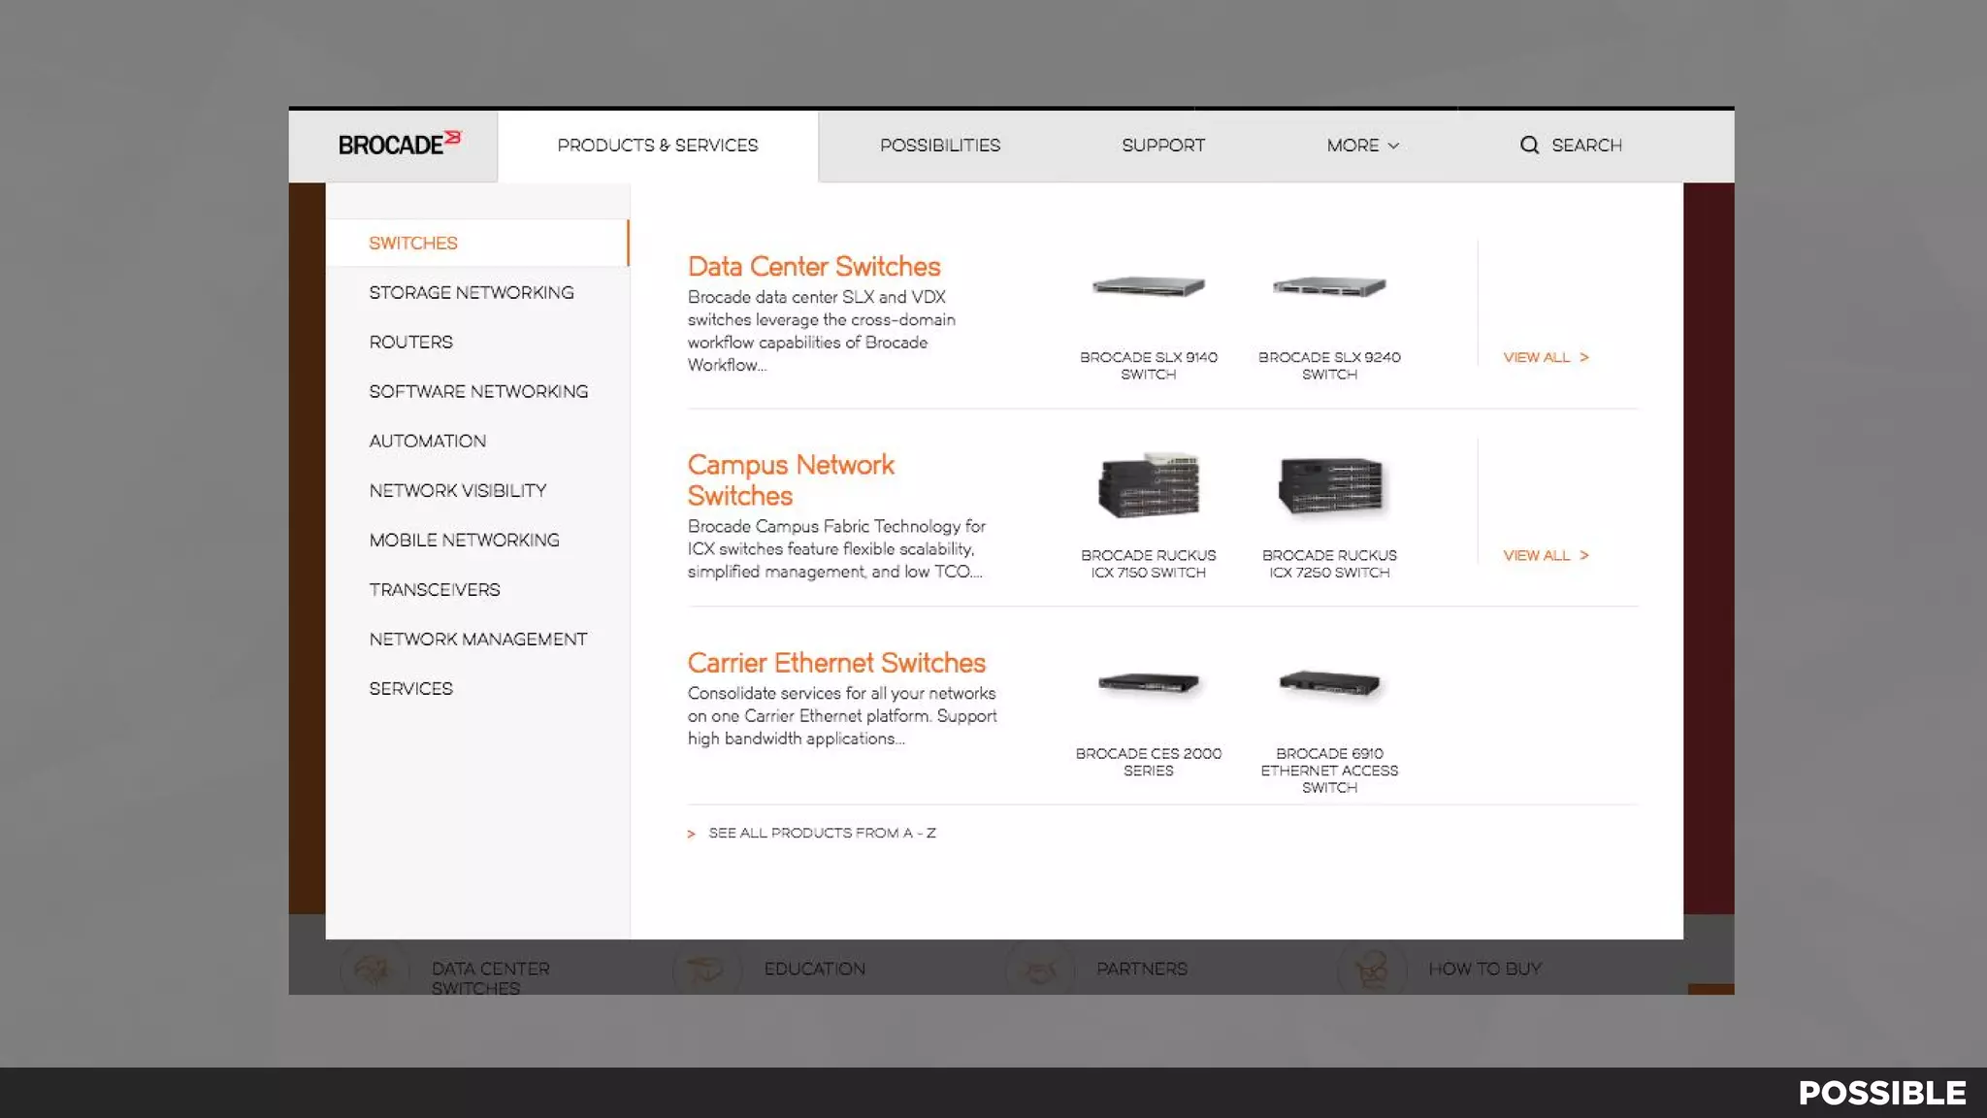The height and width of the screenshot is (1118, 1987).
Task: Select Network Visibility in sidebar
Action: tap(457, 490)
